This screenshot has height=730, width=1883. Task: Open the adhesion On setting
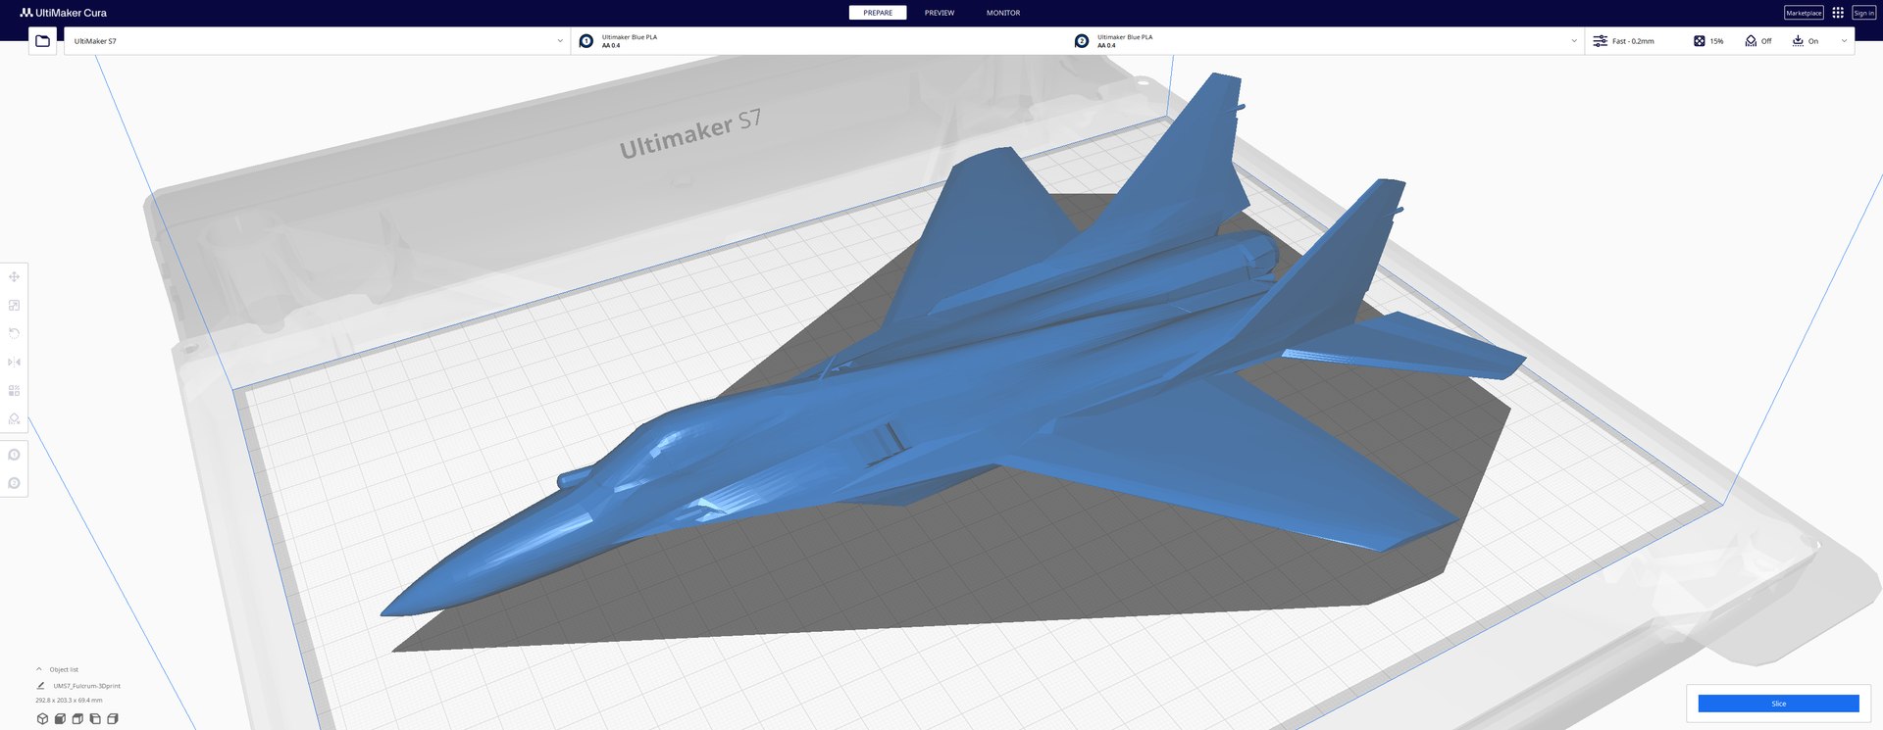coord(1806,41)
